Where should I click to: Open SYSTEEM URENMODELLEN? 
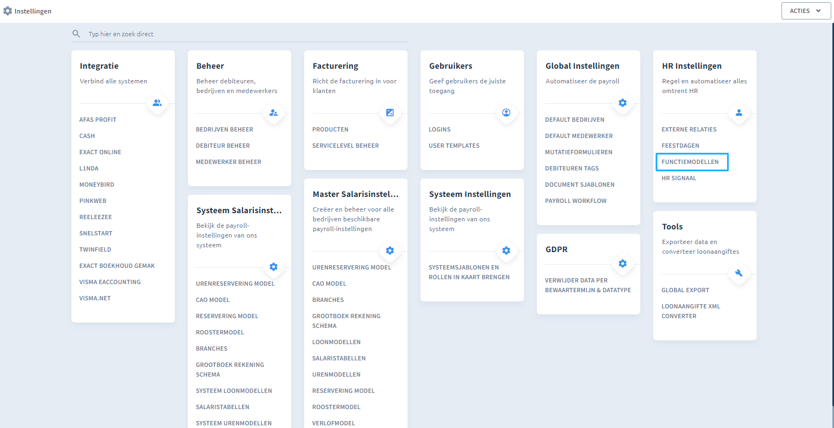(x=234, y=423)
